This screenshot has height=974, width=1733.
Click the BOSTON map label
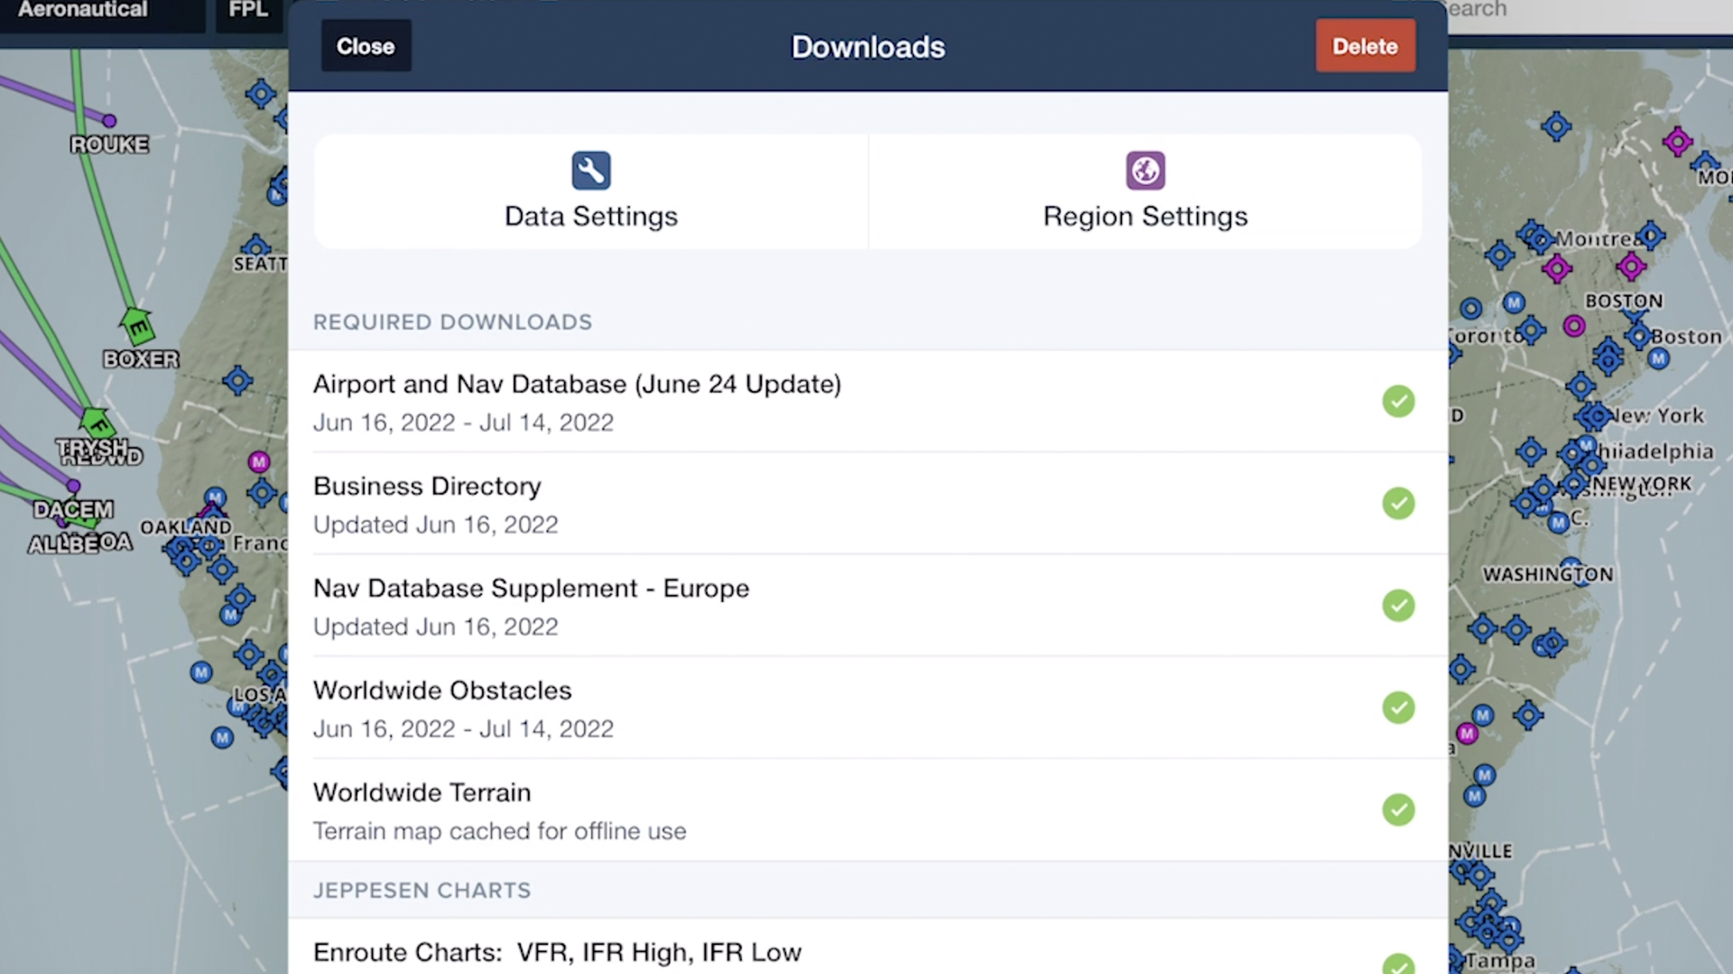point(1624,301)
